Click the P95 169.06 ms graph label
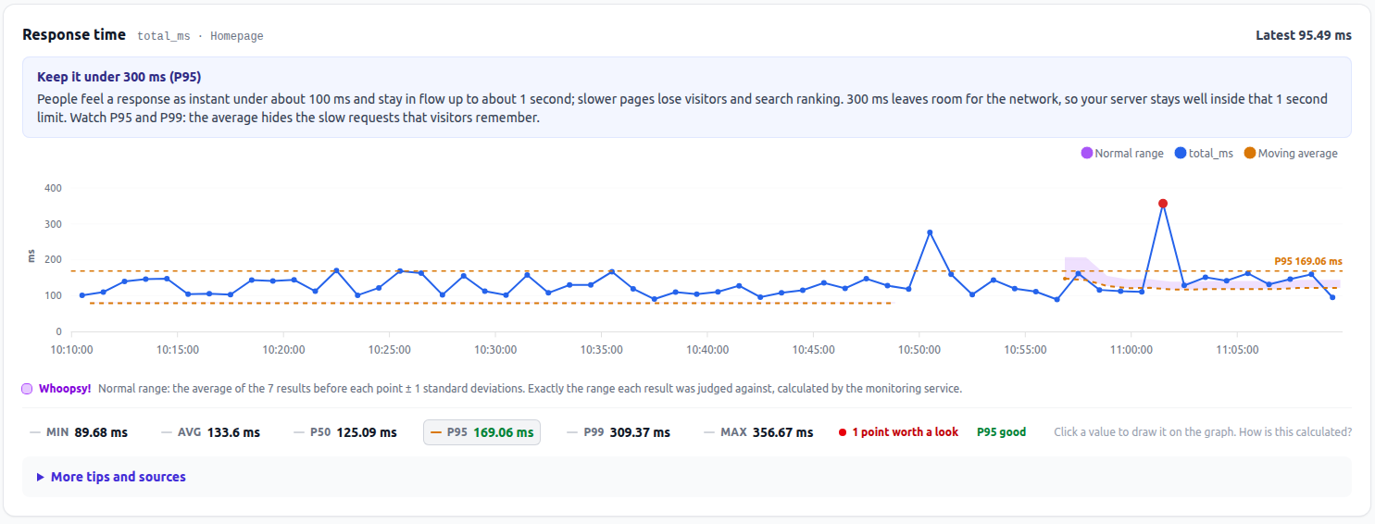Image resolution: width=1375 pixels, height=524 pixels. (x=1308, y=261)
